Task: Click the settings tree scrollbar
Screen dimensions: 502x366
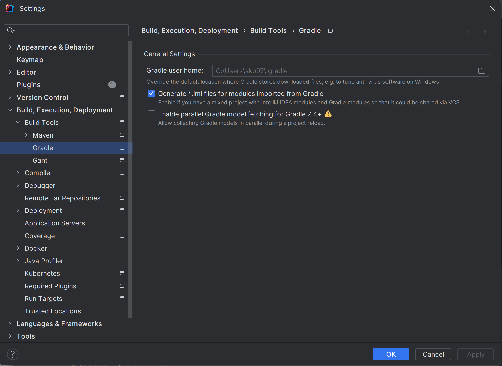Action: click(x=130, y=179)
